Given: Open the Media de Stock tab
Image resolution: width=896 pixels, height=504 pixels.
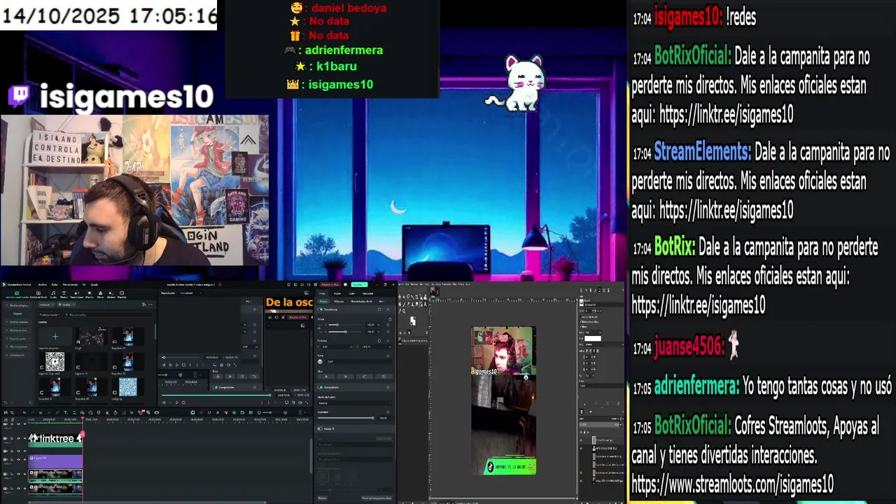Looking at the screenshot, I should point(38,295).
